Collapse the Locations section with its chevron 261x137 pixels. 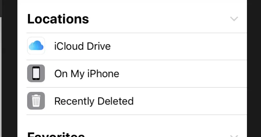[x=234, y=19]
